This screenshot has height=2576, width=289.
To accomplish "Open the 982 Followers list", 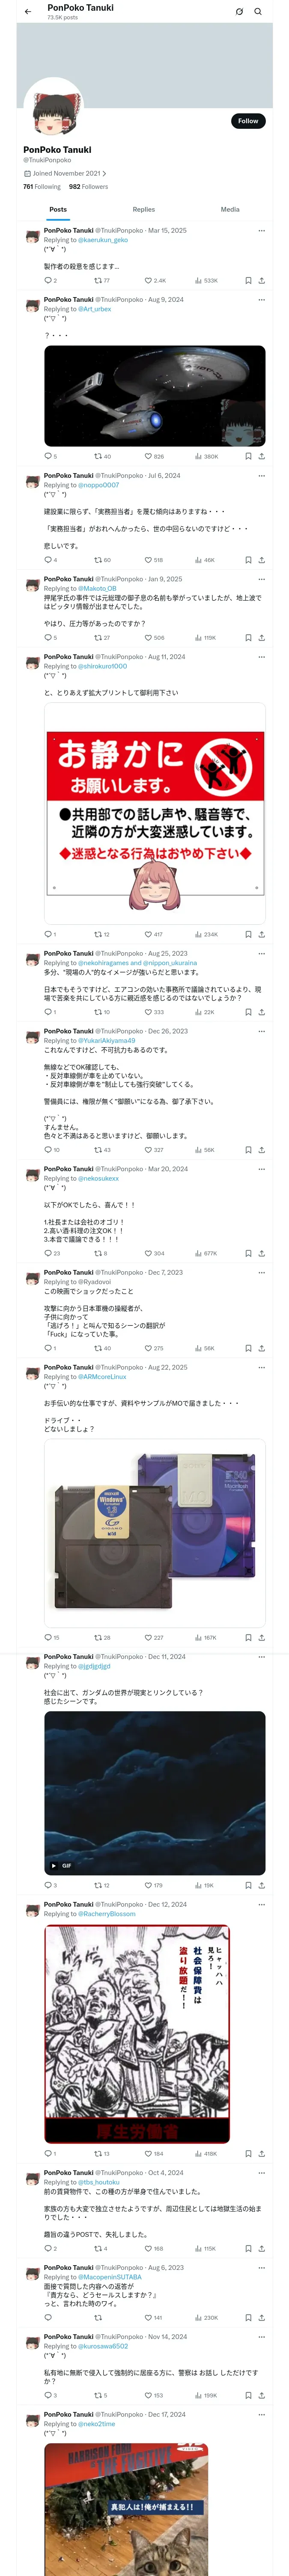I will (x=89, y=187).
